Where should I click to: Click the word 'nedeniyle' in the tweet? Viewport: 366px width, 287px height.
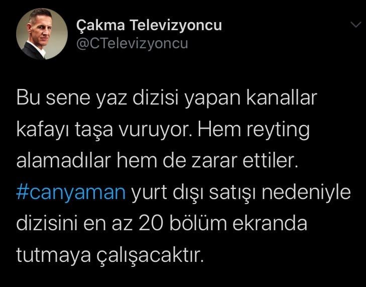[x=306, y=193]
